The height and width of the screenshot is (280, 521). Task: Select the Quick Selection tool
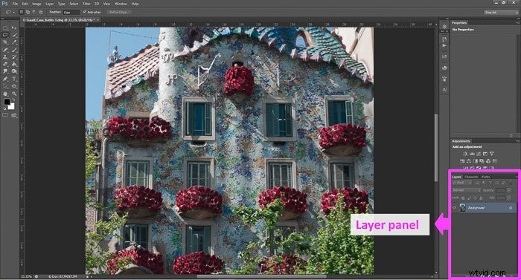pyautogui.click(x=14, y=34)
